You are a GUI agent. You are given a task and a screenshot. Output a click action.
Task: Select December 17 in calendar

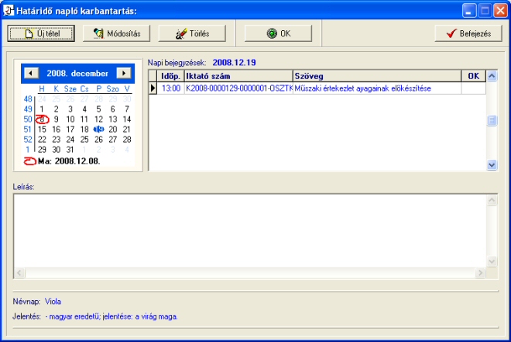click(70, 130)
